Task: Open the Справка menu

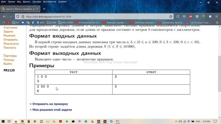Action: (x=62, y=2)
